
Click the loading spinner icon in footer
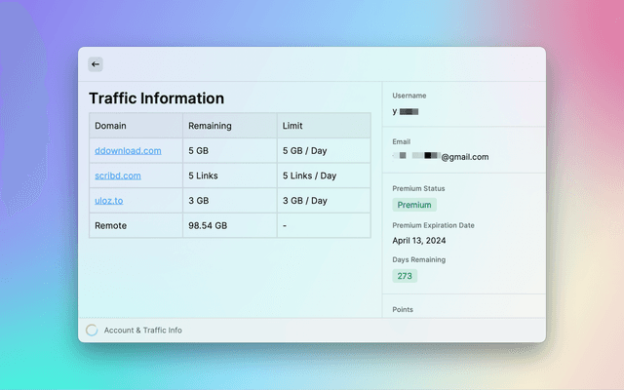[x=92, y=331]
